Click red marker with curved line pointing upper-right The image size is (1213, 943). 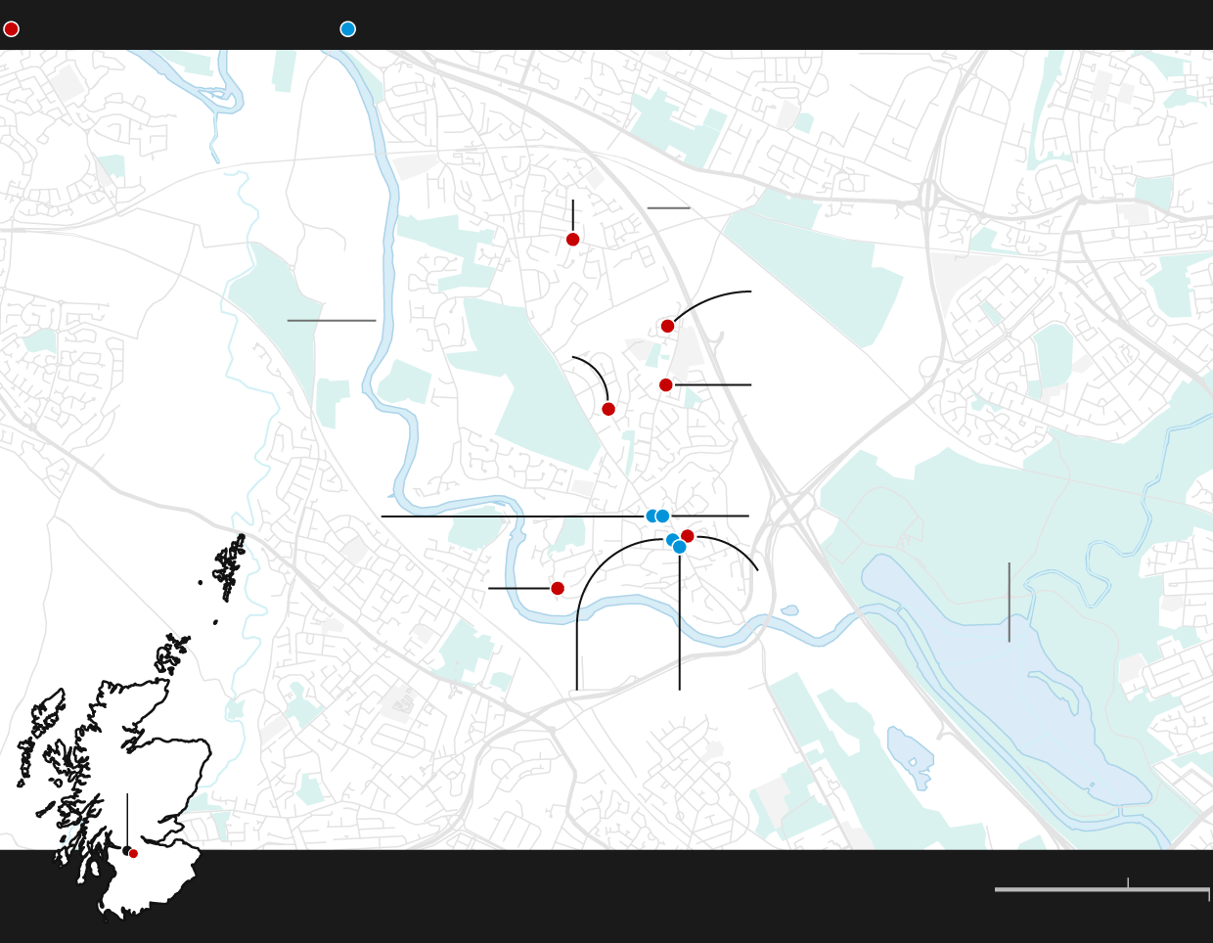667,326
